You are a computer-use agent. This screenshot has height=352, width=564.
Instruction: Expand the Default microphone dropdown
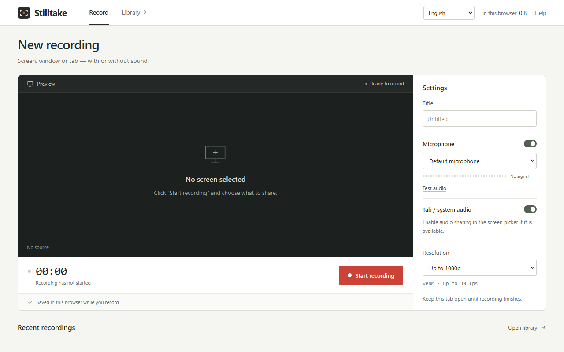pos(479,161)
